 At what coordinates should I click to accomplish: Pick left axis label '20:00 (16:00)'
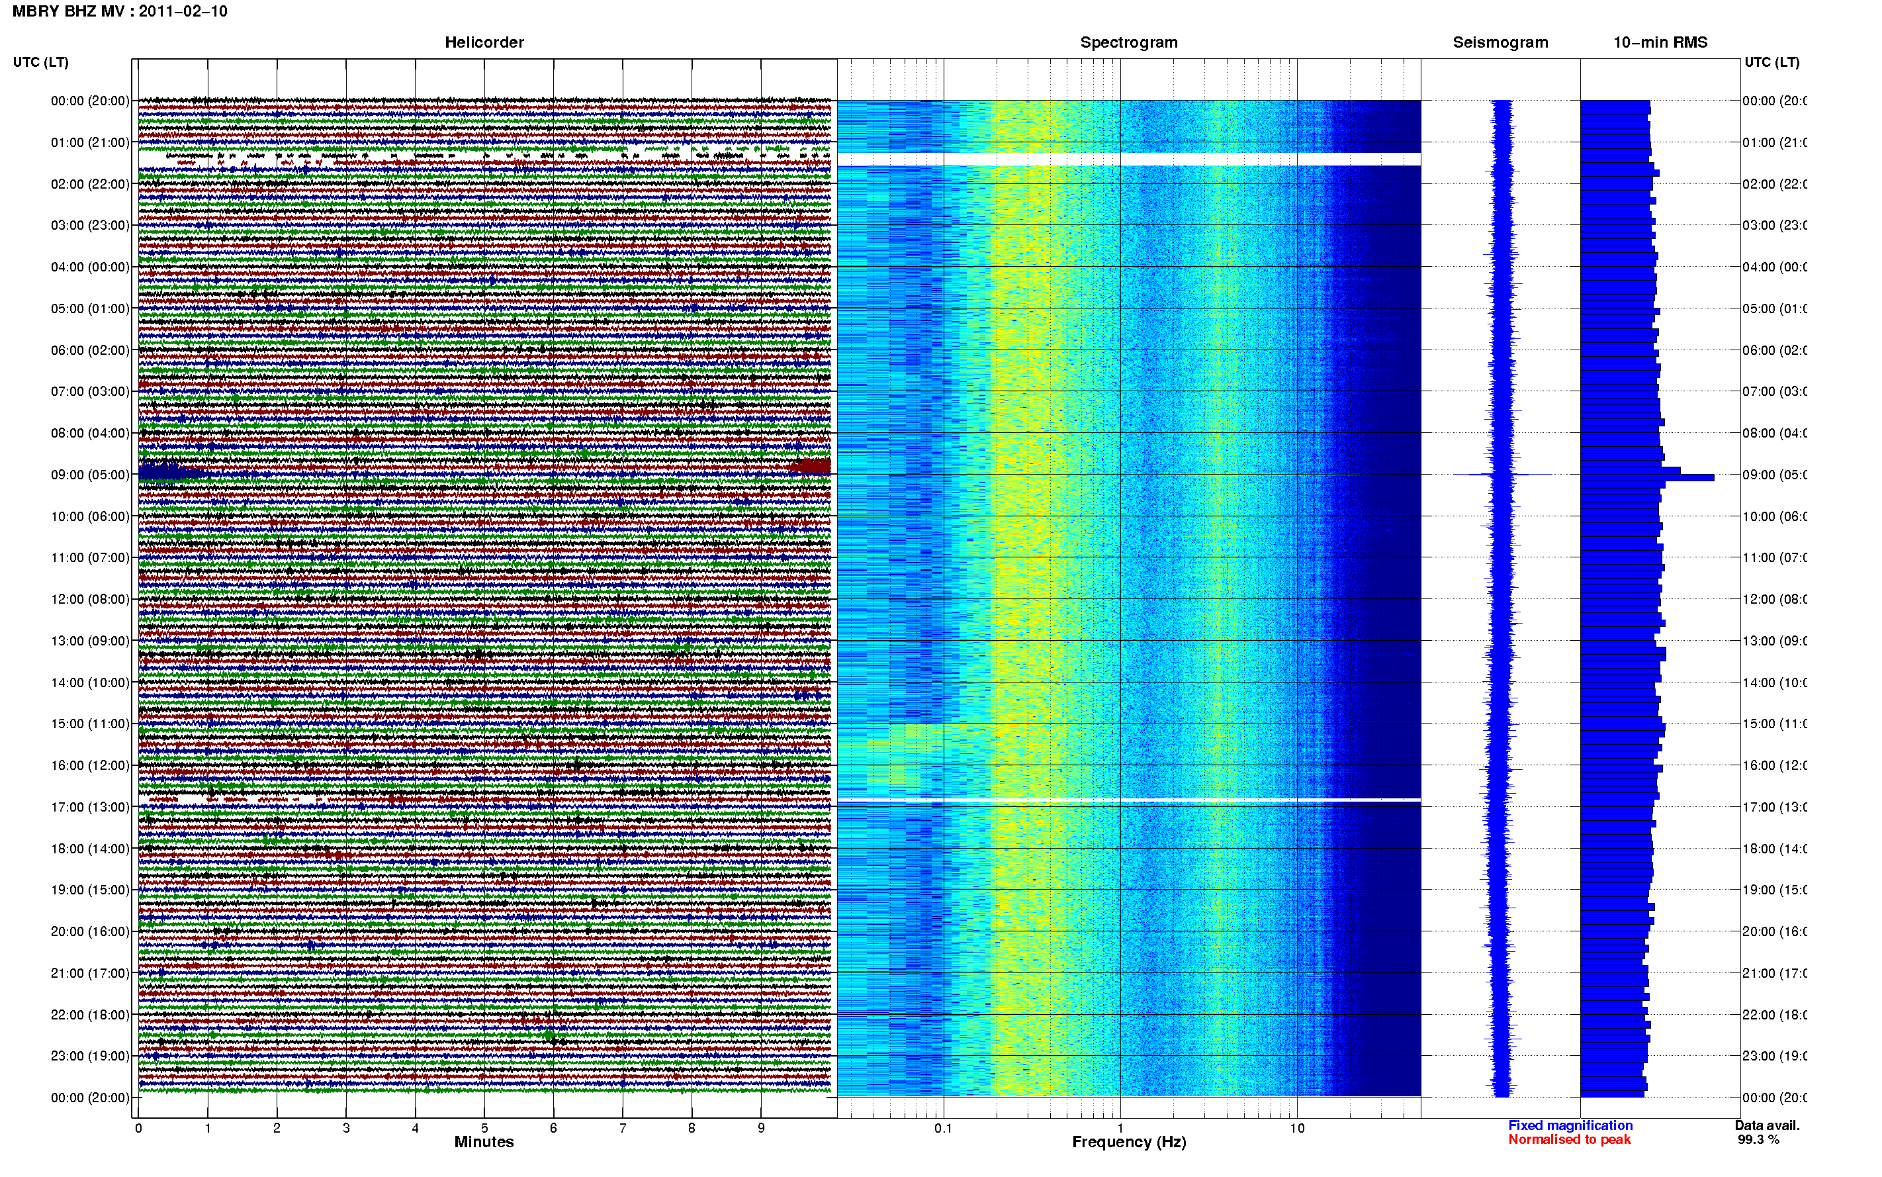pyautogui.click(x=90, y=932)
